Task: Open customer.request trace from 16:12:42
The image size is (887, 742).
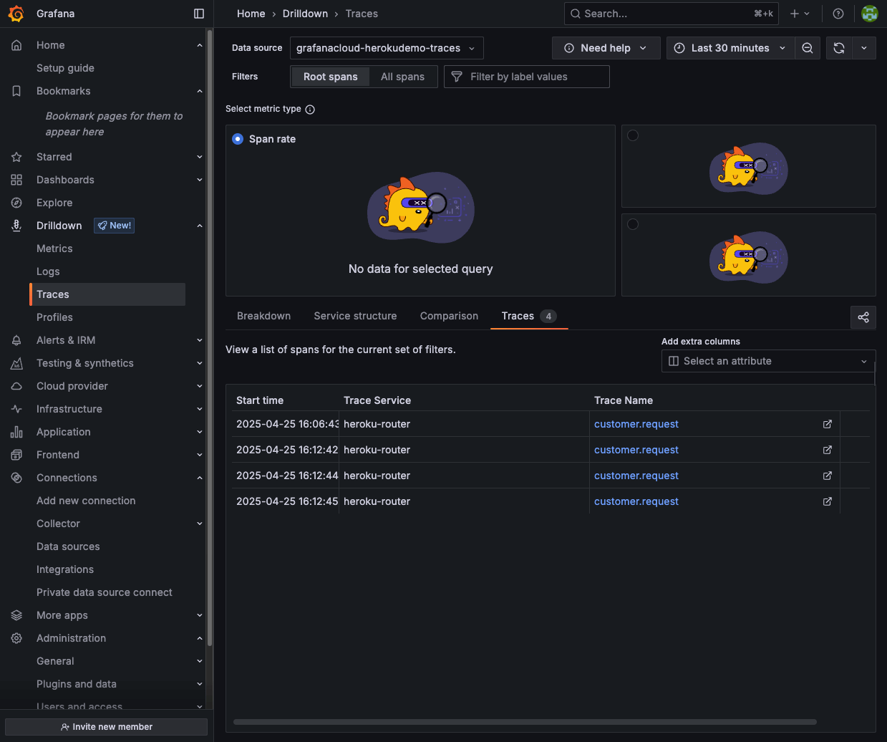Action: point(636,450)
